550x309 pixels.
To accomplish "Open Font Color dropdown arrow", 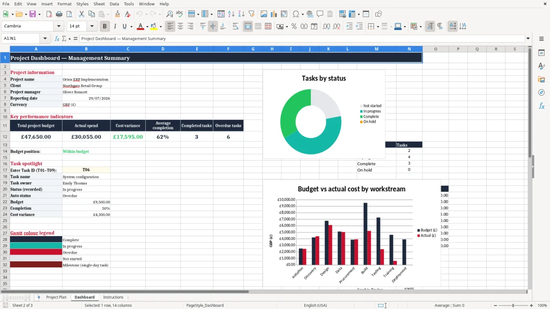I will click(147, 27).
